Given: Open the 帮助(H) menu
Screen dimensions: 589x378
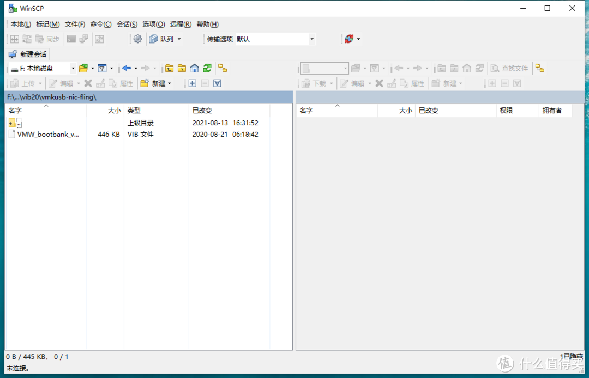Looking at the screenshot, I should (x=207, y=24).
